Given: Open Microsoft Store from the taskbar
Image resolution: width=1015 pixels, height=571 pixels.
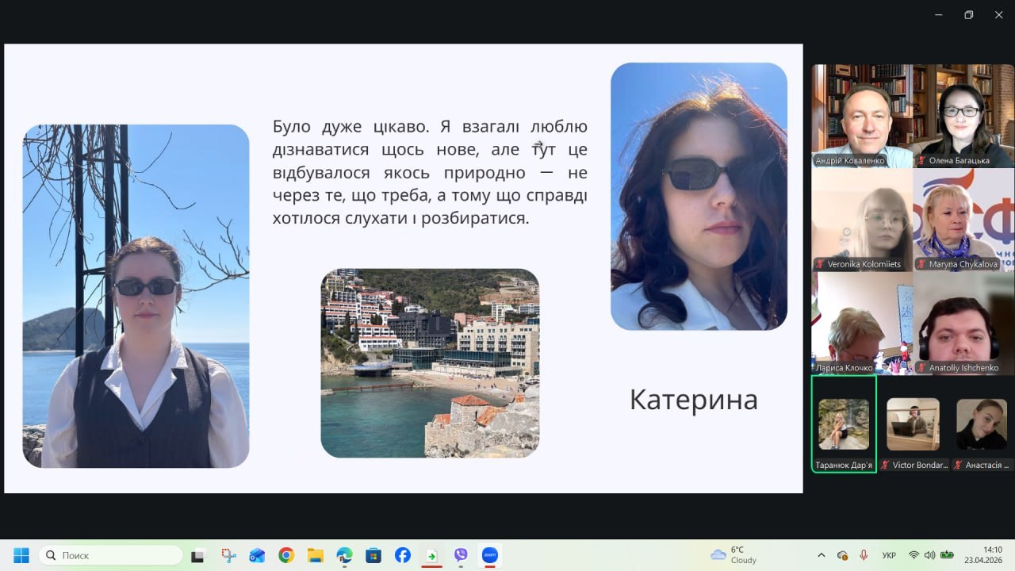Looking at the screenshot, I should tap(373, 555).
